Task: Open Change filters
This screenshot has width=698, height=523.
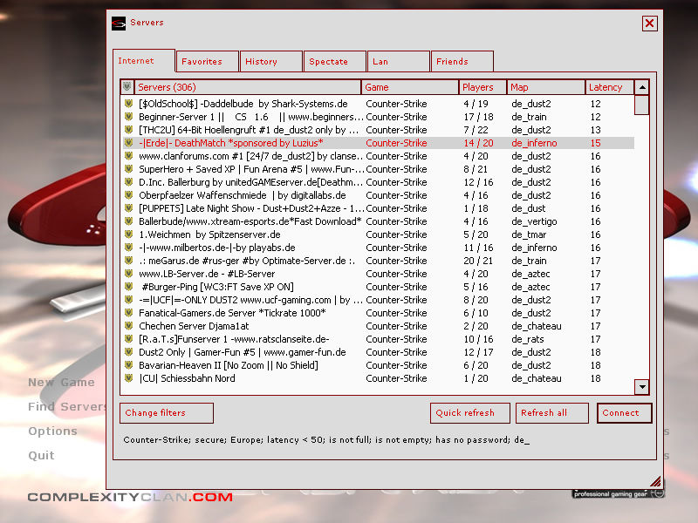Action: [x=166, y=413]
